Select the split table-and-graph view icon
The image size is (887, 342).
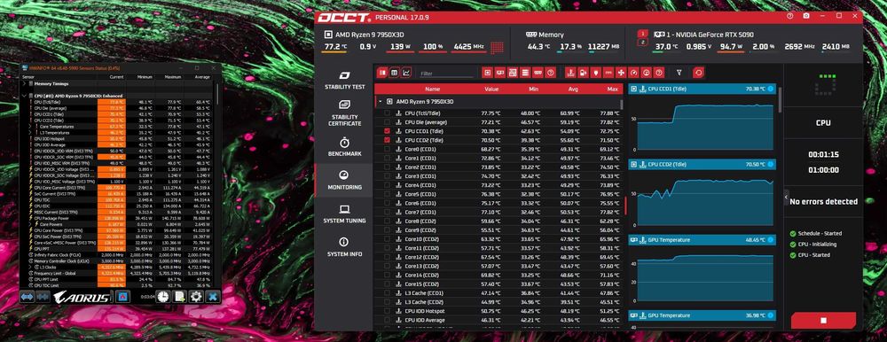(382, 73)
